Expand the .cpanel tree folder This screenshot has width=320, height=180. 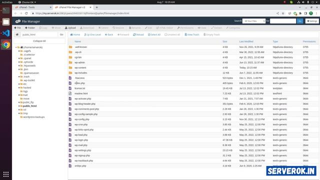(x=19, y=58)
